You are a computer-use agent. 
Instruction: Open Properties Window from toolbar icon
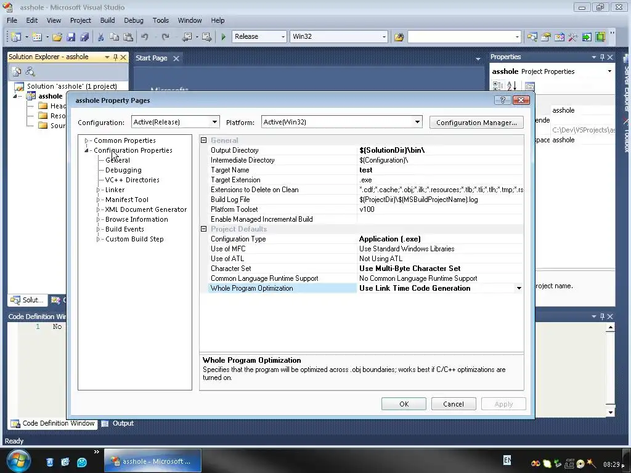click(546, 36)
